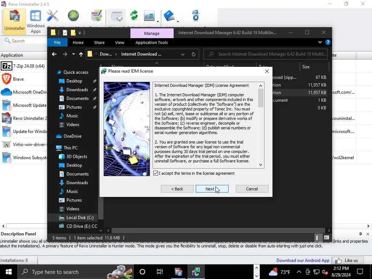Go up one folder in File Explorer
This screenshot has width=372, height=279.
tap(81, 54)
